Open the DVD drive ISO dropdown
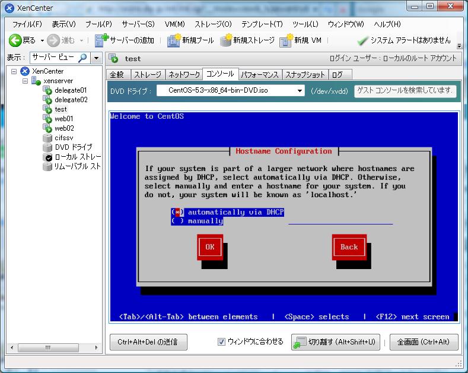This screenshot has width=468, height=373. (x=300, y=90)
